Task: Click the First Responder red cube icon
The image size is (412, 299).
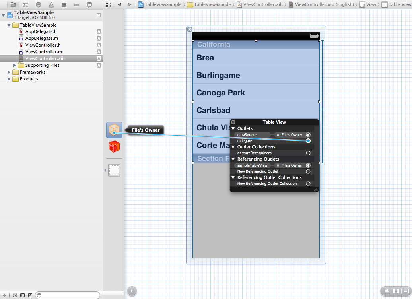Action: point(114,147)
